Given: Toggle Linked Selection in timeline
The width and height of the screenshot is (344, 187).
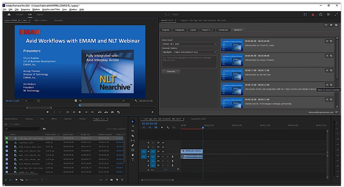Looking at the screenshot, I should [156, 127].
